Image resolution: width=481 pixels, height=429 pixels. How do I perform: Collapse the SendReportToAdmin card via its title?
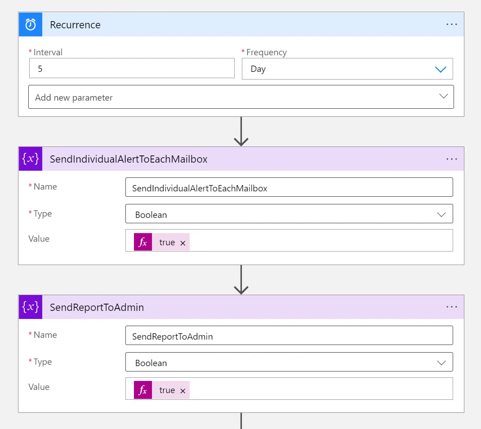(x=97, y=307)
